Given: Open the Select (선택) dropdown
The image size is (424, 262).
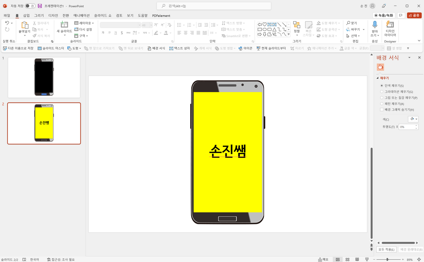Looking at the screenshot, I should [x=353, y=36].
